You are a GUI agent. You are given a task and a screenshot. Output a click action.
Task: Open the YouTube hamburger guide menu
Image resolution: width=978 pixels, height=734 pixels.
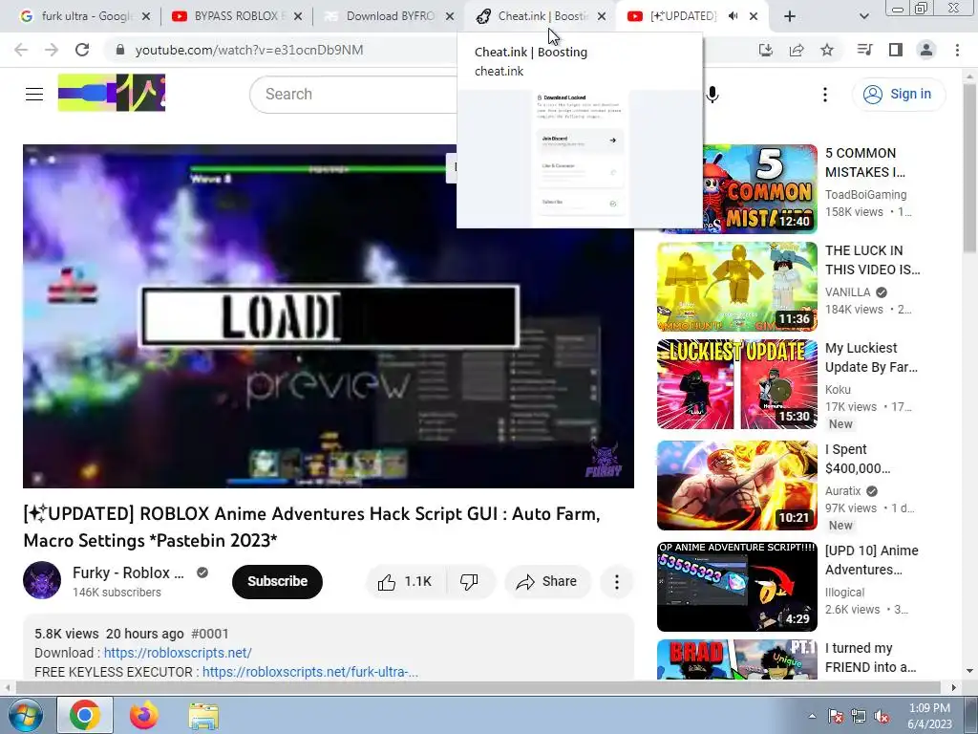coord(34,95)
